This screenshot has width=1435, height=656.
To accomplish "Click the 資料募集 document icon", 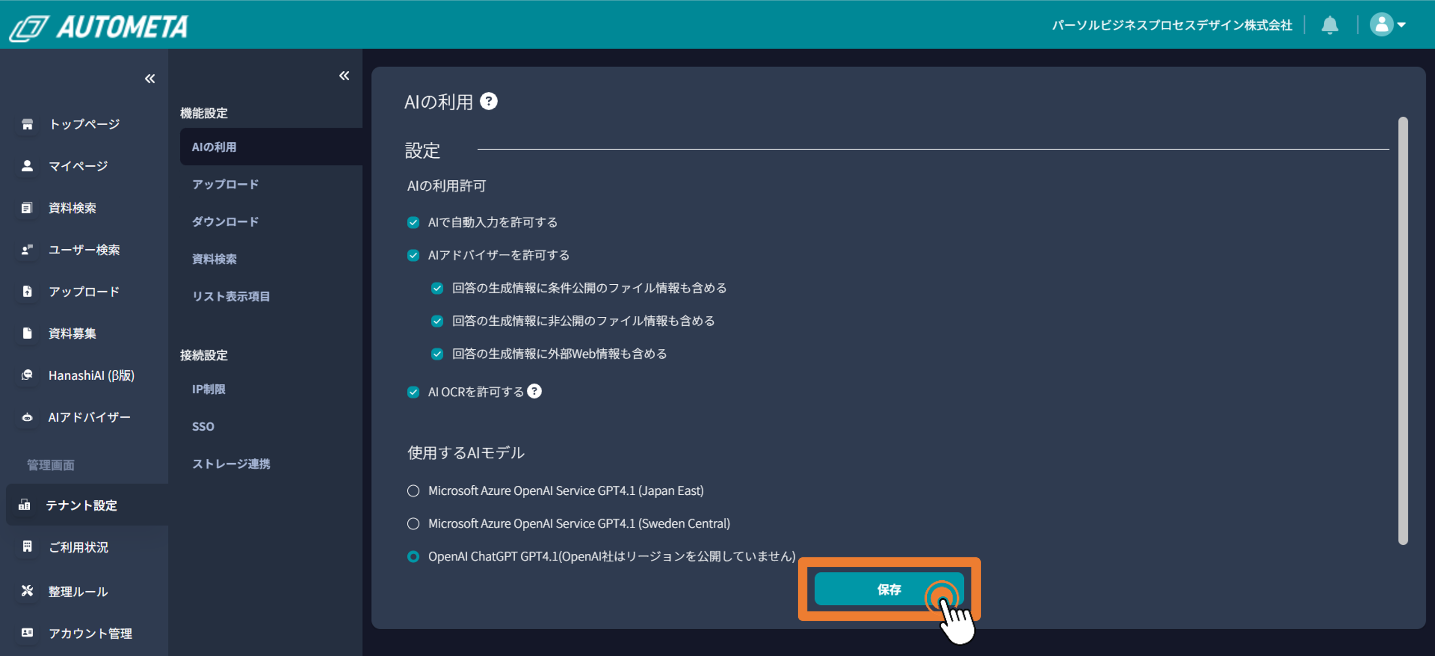I will coord(27,333).
